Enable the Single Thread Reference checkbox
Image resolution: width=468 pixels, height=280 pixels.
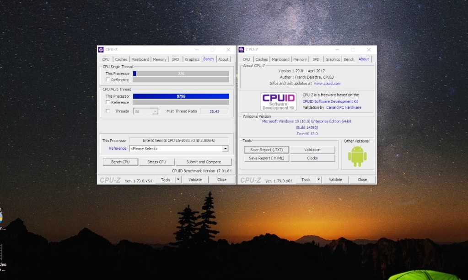(x=108, y=80)
